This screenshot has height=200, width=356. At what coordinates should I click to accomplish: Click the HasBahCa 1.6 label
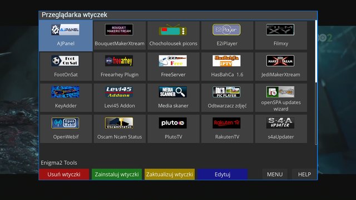[x=227, y=74]
